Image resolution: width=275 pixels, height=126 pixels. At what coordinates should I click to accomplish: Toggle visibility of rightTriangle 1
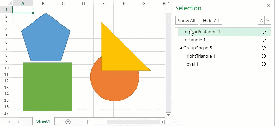tap(263, 56)
